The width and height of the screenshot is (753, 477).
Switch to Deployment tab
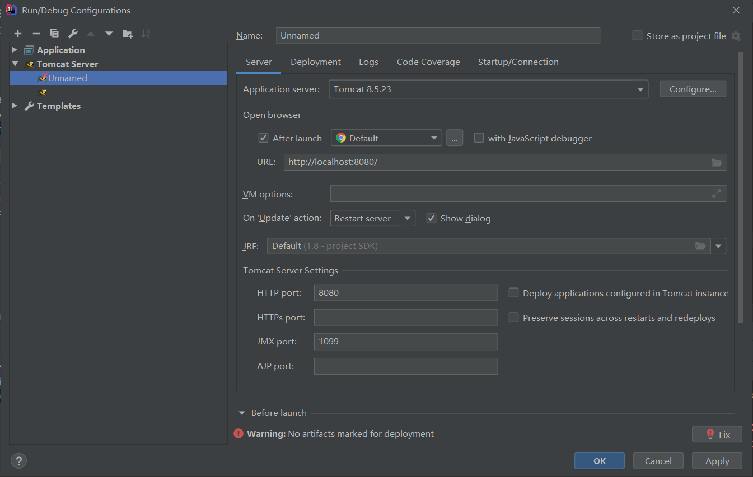[x=316, y=62]
